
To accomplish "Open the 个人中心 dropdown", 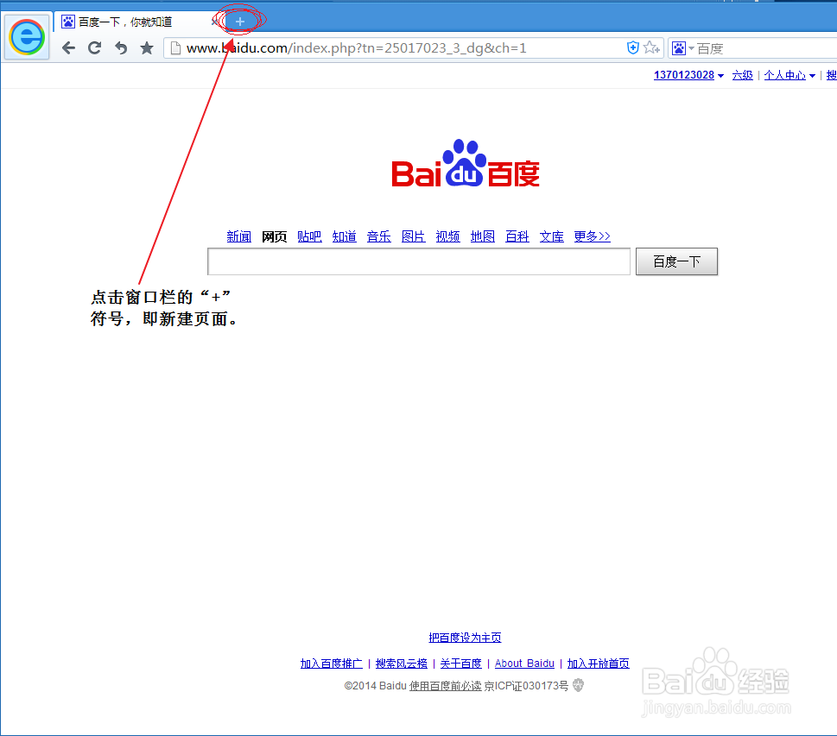I will click(x=789, y=75).
